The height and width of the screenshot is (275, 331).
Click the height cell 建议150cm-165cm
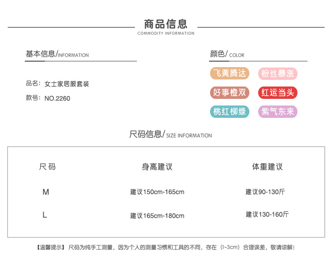click(x=157, y=192)
